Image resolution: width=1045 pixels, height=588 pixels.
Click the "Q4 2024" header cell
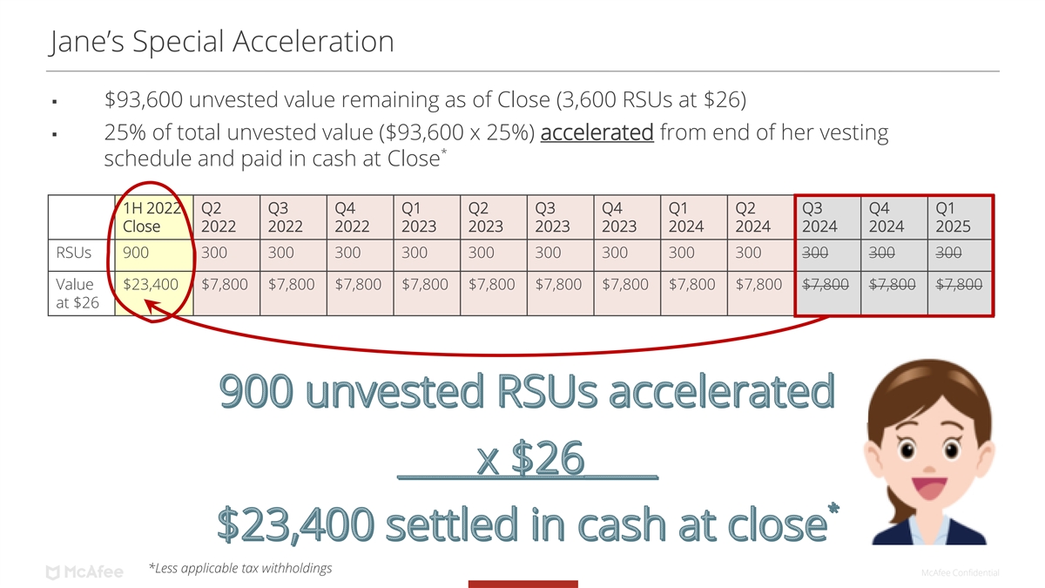click(x=893, y=217)
